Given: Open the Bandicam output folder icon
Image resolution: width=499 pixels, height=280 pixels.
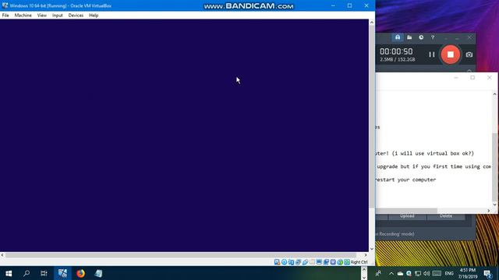Looking at the screenshot, I should tap(409, 37).
